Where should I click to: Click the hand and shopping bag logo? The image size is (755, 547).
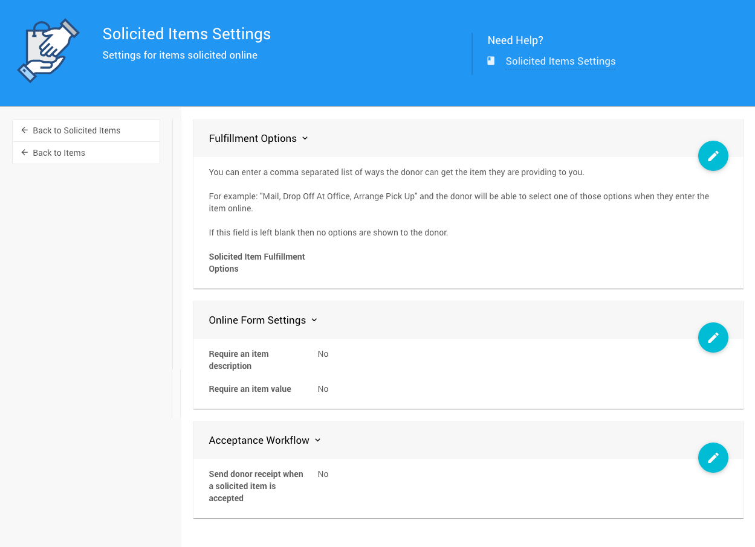coord(48,51)
